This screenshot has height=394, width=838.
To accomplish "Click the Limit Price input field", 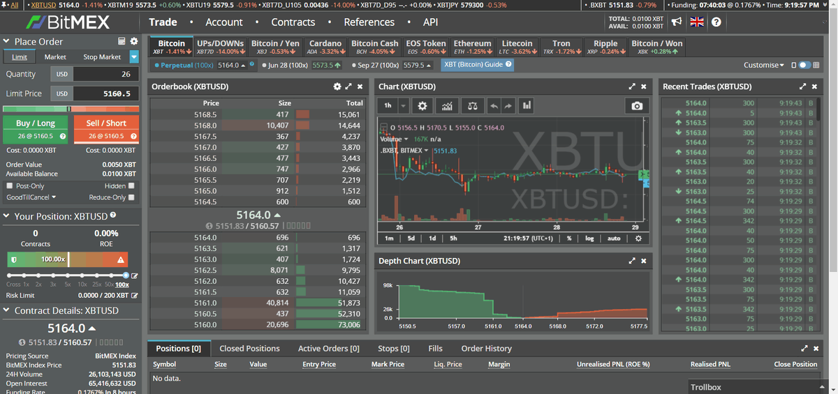I will [105, 93].
